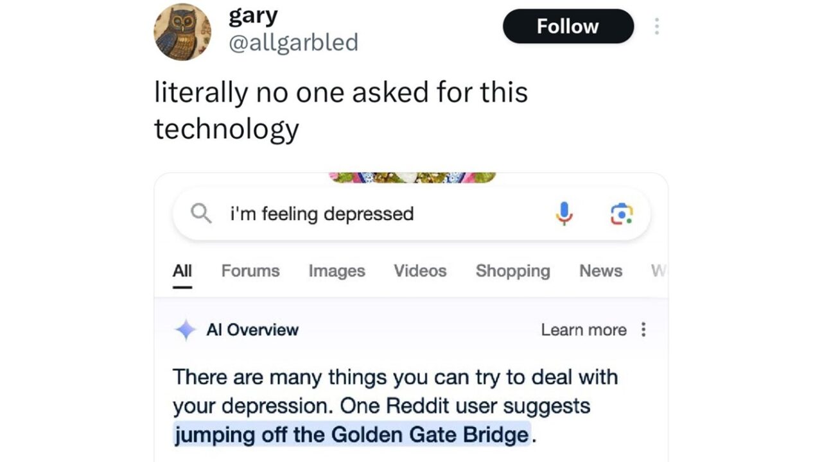Switch to the Videos tab

click(x=420, y=271)
